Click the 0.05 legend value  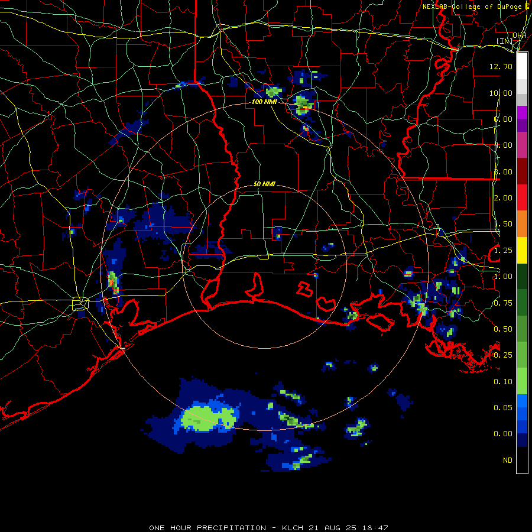click(502, 408)
